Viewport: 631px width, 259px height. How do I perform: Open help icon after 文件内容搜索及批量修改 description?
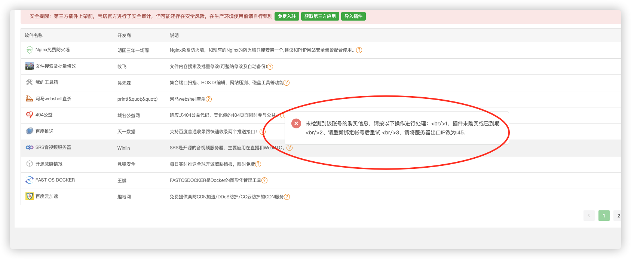[270, 67]
